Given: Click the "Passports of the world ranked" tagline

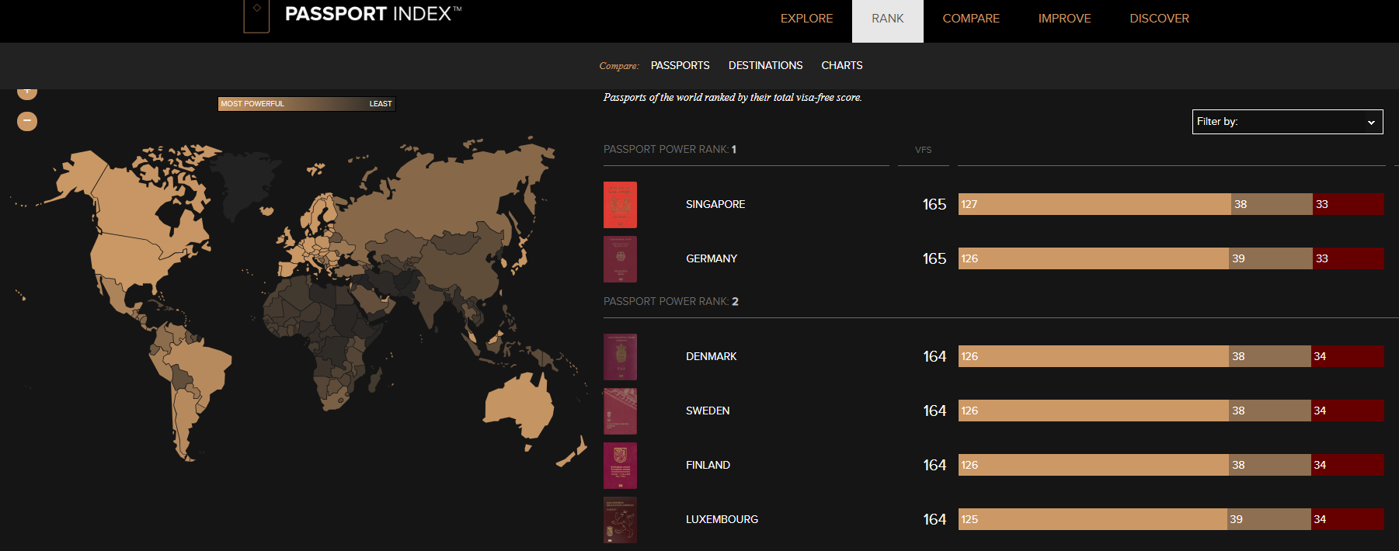Looking at the screenshot, I should 733,98.
